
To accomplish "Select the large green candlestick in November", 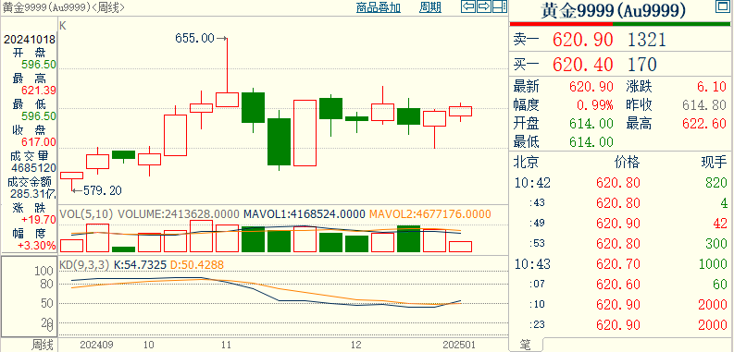I will point(279,141).
